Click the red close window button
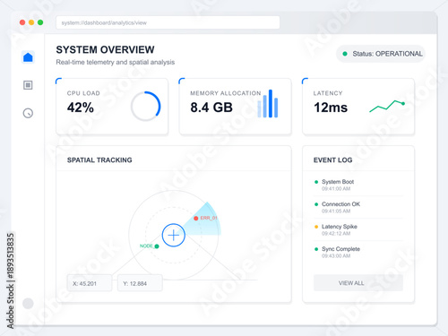This screenshot has height=336, width=448. [22, 22]
